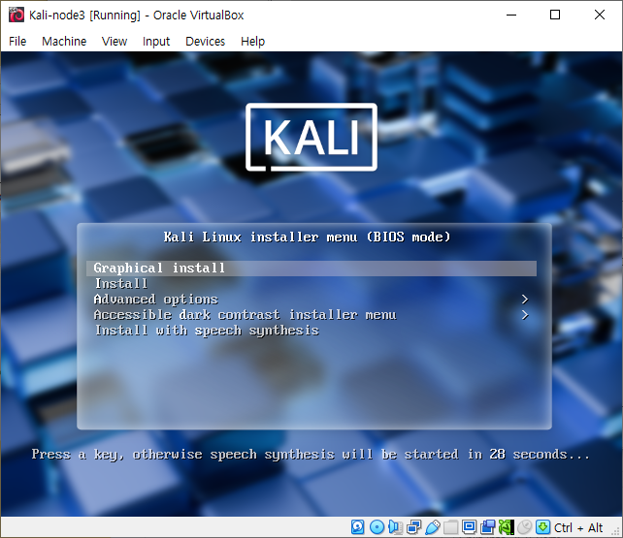Open the audio status icon
This screenshot has height=538, width=623.
[395, 527]
